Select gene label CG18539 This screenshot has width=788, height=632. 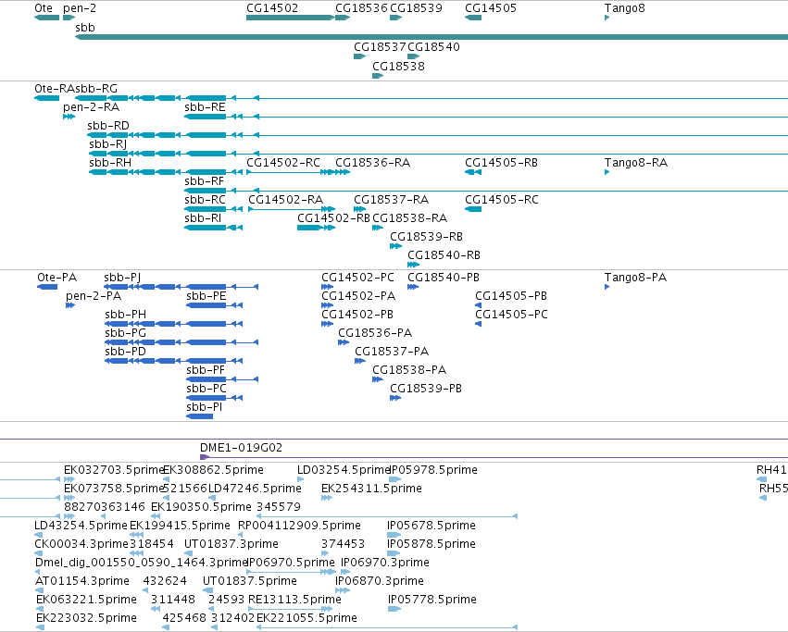tap(416, 8)
